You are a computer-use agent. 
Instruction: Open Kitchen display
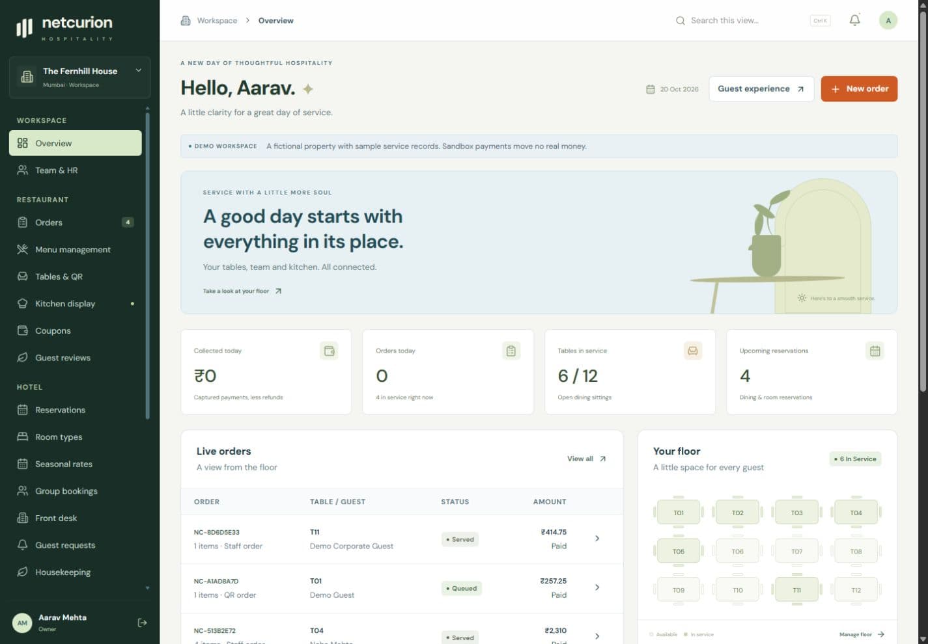click(x=76, y=304)
